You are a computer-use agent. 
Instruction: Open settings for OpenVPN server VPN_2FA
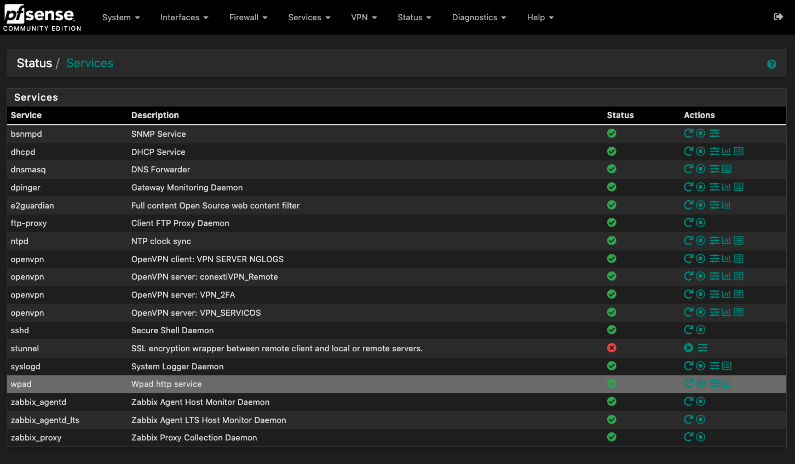(x=715, y=294)
